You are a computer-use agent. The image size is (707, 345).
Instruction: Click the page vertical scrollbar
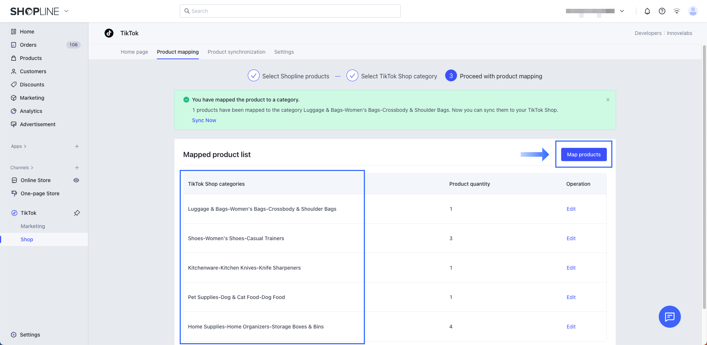coord(704,177)
